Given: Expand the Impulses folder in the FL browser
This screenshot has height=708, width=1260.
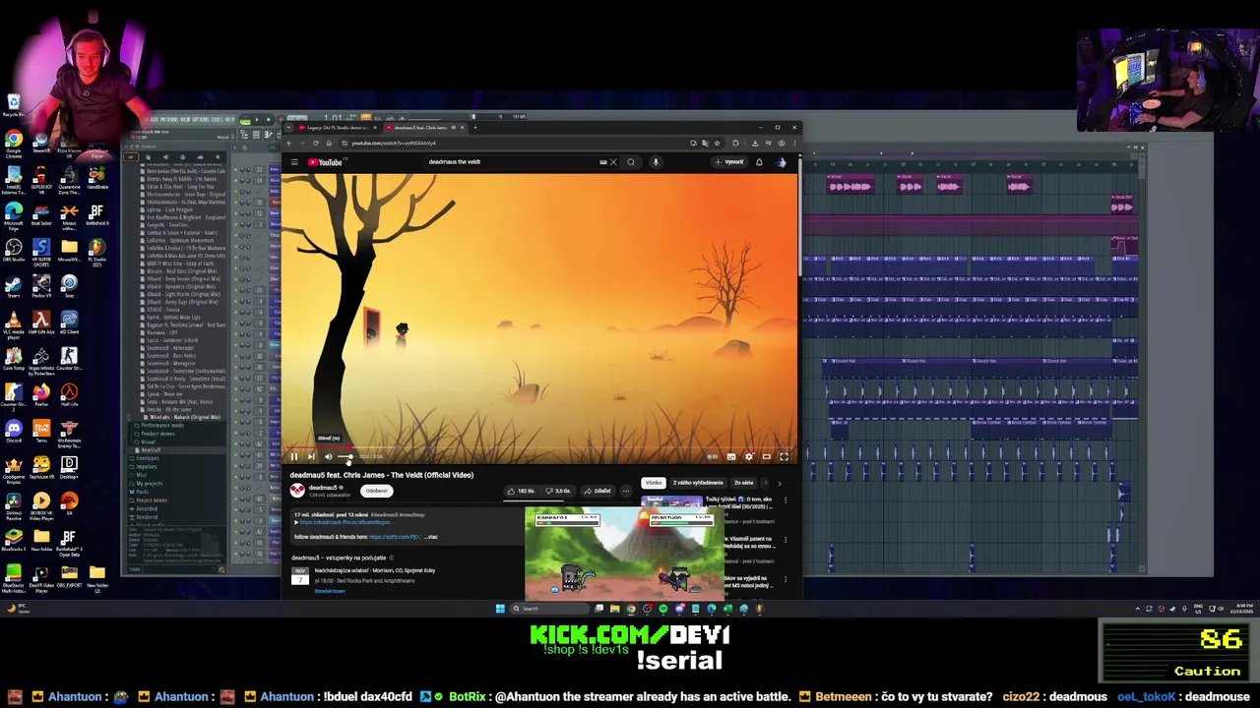Looking at the screenshot, I should [147, 467].
